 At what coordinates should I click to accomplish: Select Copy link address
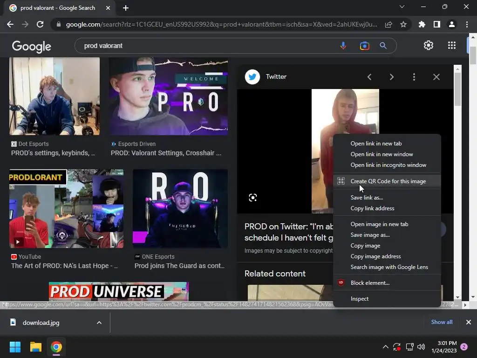[387, 208]
